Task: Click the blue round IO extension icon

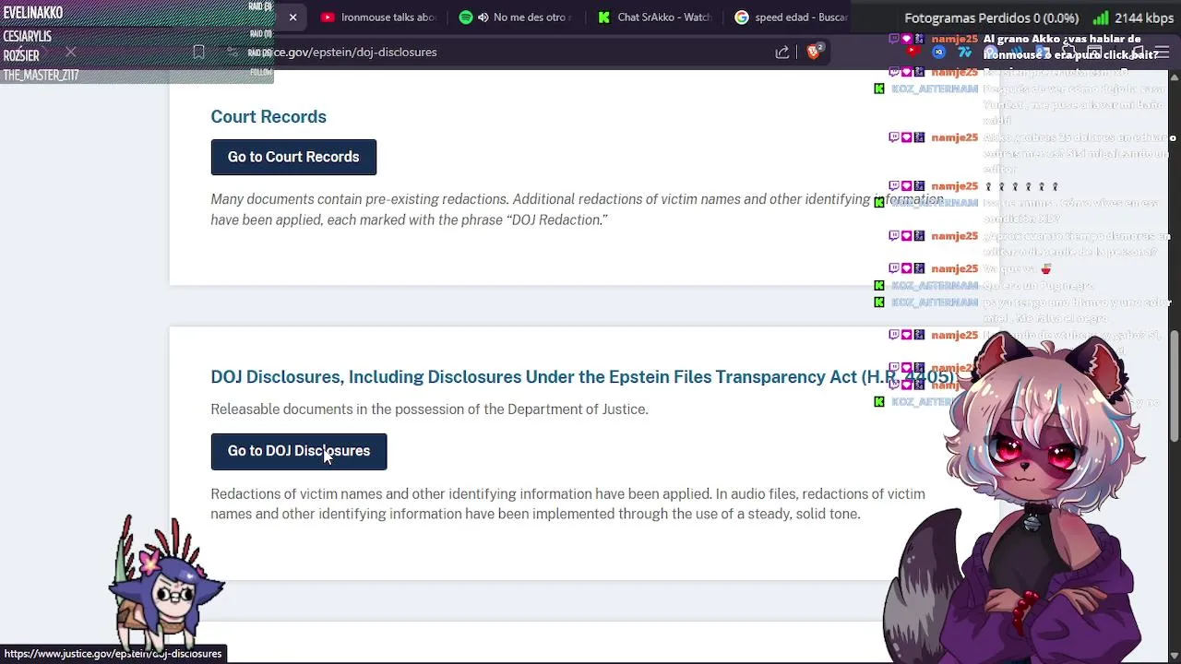Action: coord(938,52)
